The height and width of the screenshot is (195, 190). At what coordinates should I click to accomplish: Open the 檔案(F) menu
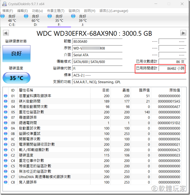click(x=8, y=11)
